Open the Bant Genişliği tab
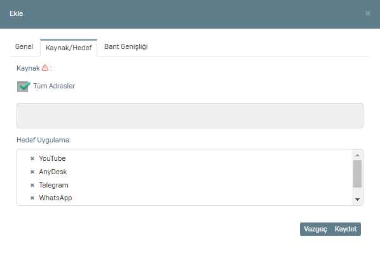Screen dimensions: 380x253 pyautogui.click(x=126, y=46)
